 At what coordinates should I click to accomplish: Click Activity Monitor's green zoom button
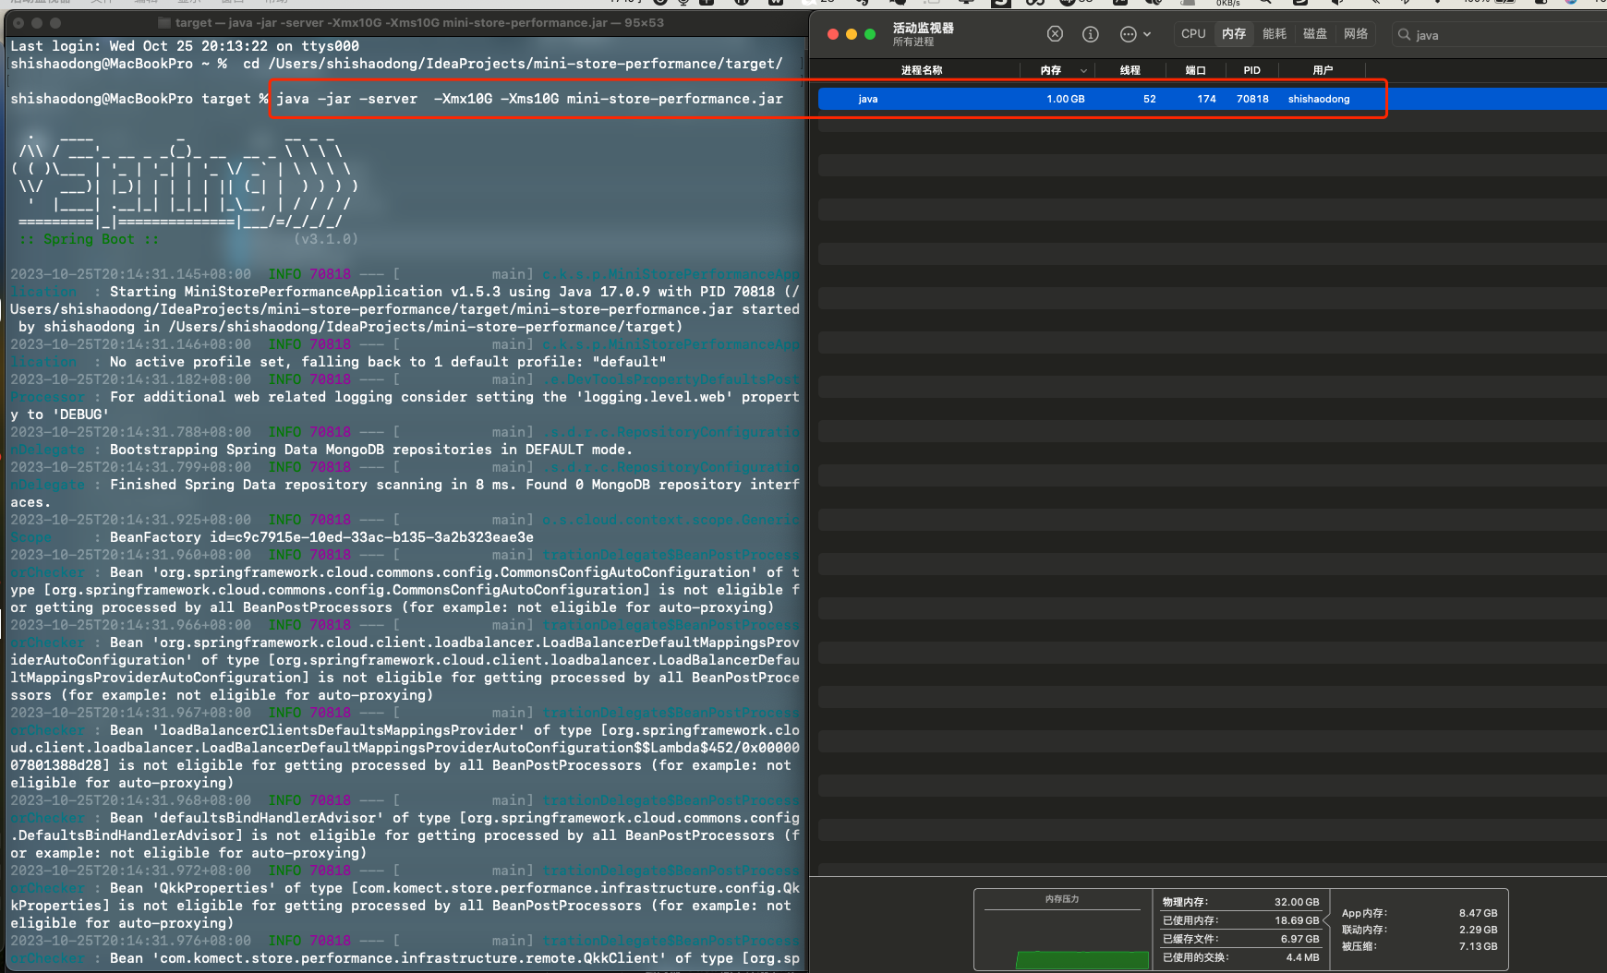click(x=870, y=34)
